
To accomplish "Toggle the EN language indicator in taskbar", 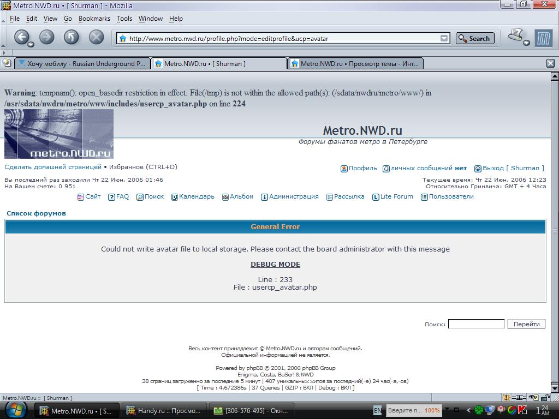I will point(377,410).
